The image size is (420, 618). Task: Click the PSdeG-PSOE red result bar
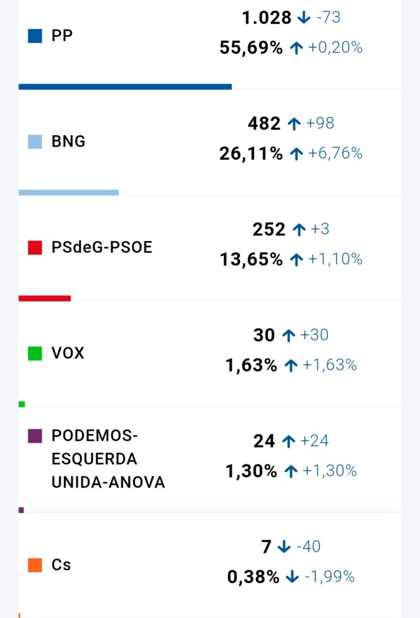(45, 298)
